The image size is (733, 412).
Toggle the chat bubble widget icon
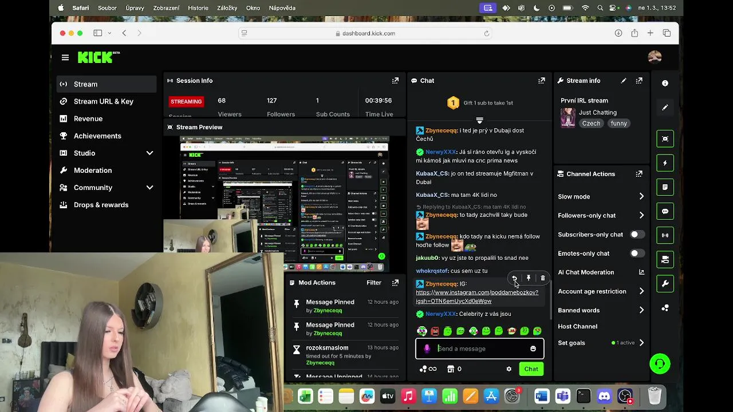pos(665,211)
